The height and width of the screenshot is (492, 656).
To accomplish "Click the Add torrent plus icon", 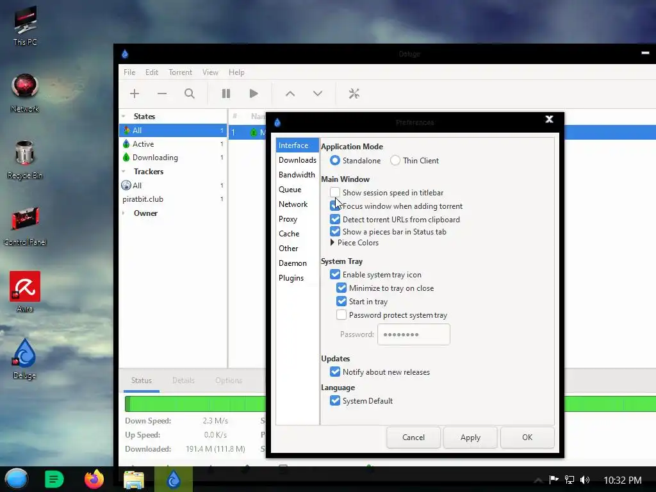I will point(135,94).
